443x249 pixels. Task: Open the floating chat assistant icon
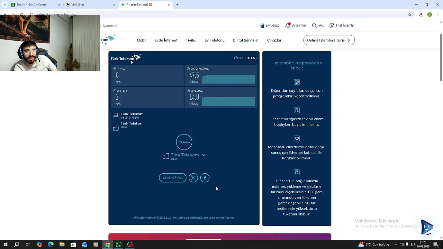pyautogui.click(x=427, y=227)
